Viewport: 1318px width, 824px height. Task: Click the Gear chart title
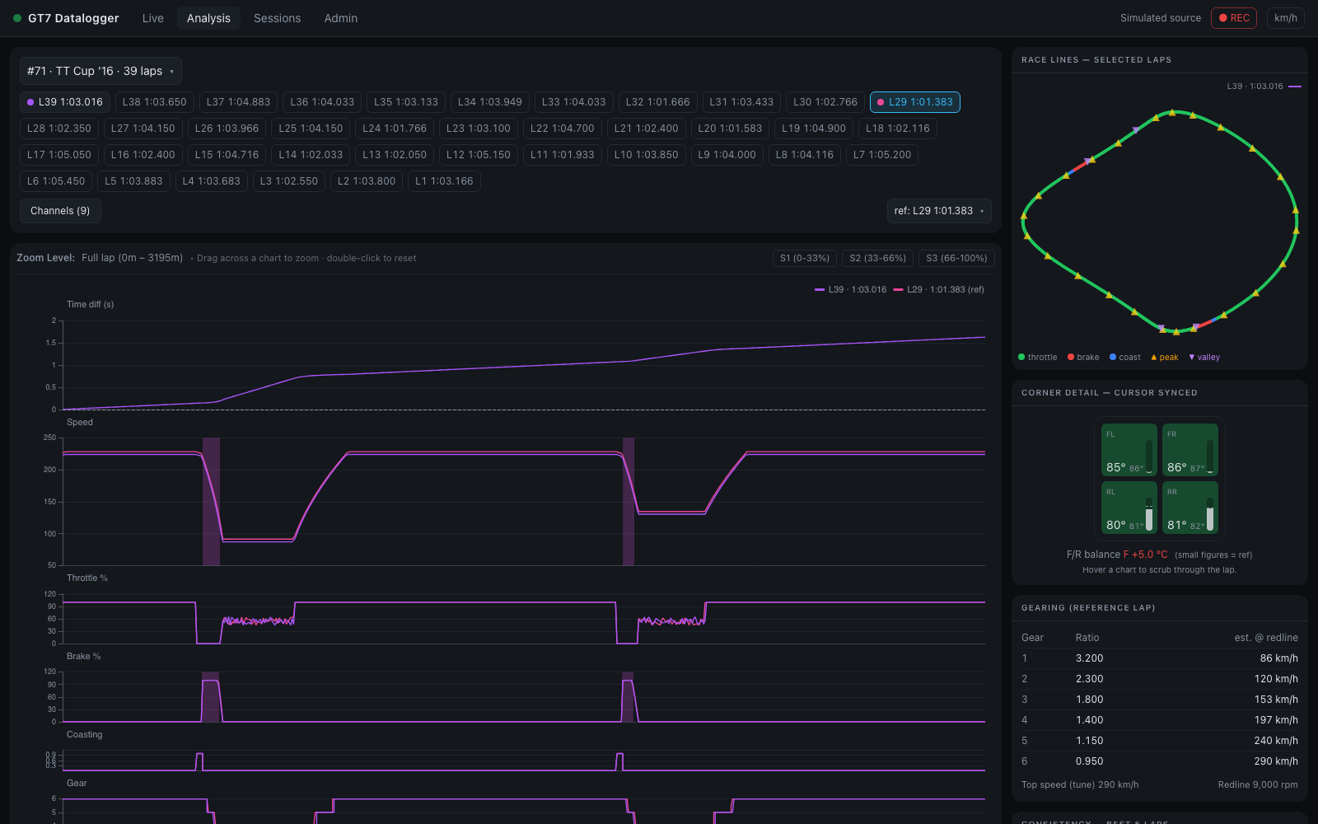tap(77, 784)
